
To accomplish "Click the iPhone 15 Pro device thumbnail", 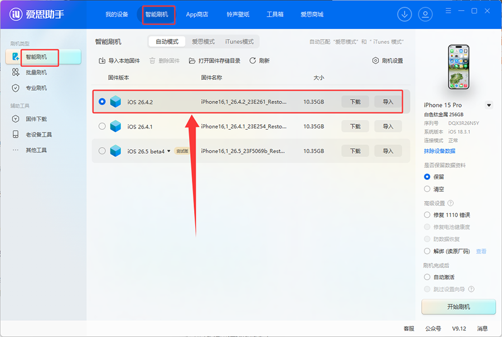I will pos(458,67).
